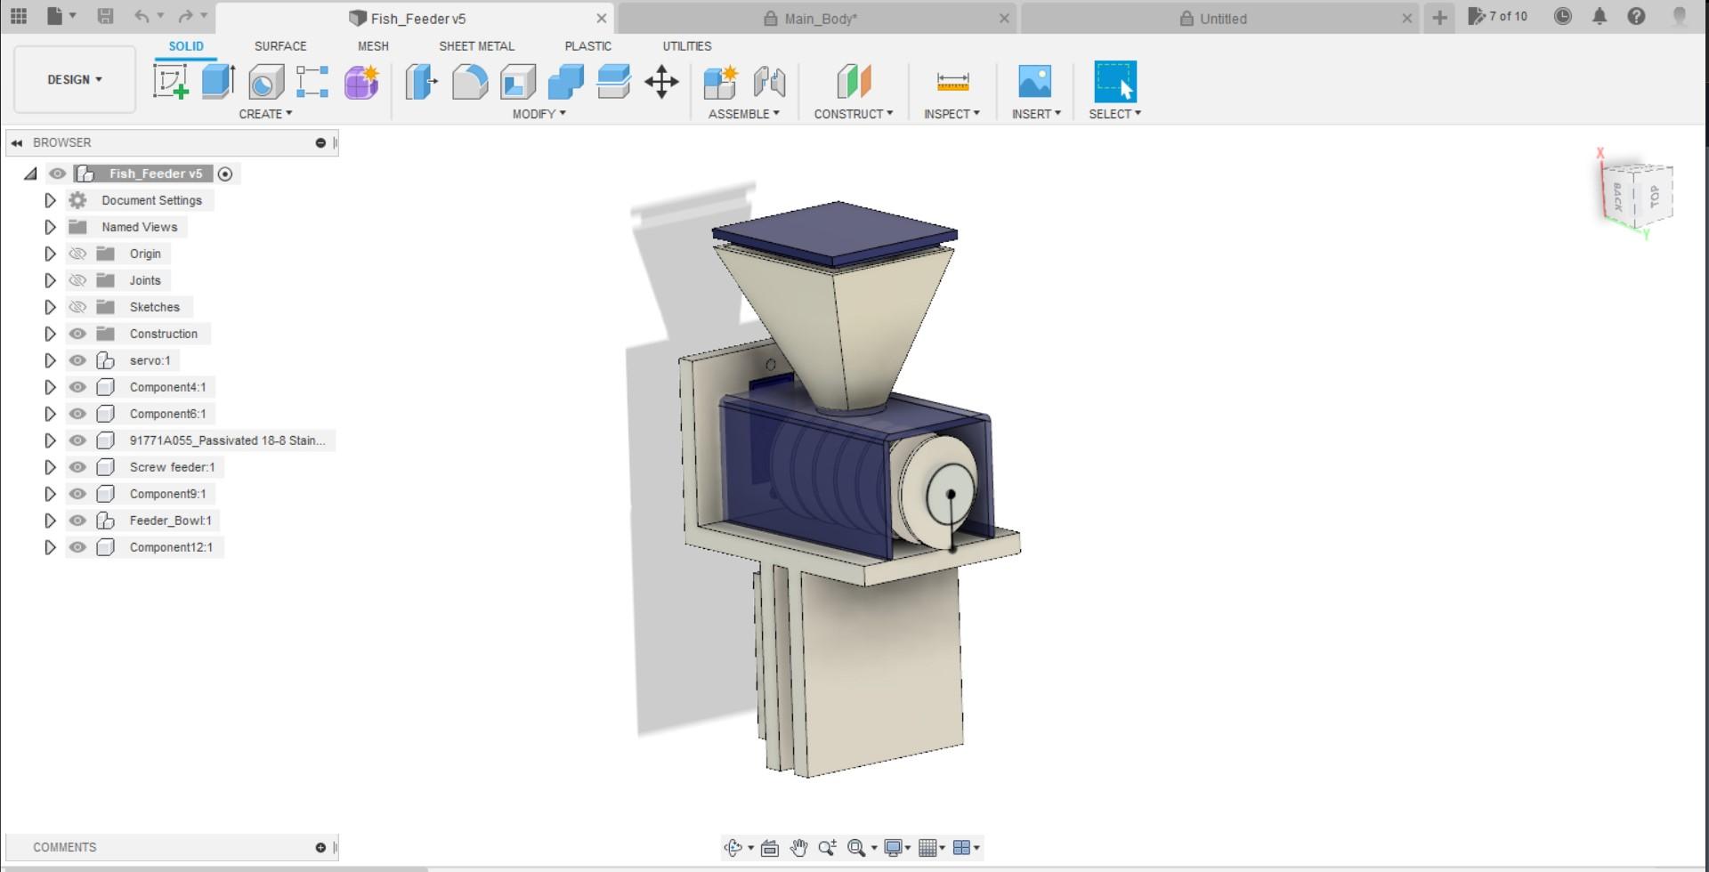Collapse the Fish_Feeder v5 root node
This screenshot has height=872, width=1709.
point(31,174)
